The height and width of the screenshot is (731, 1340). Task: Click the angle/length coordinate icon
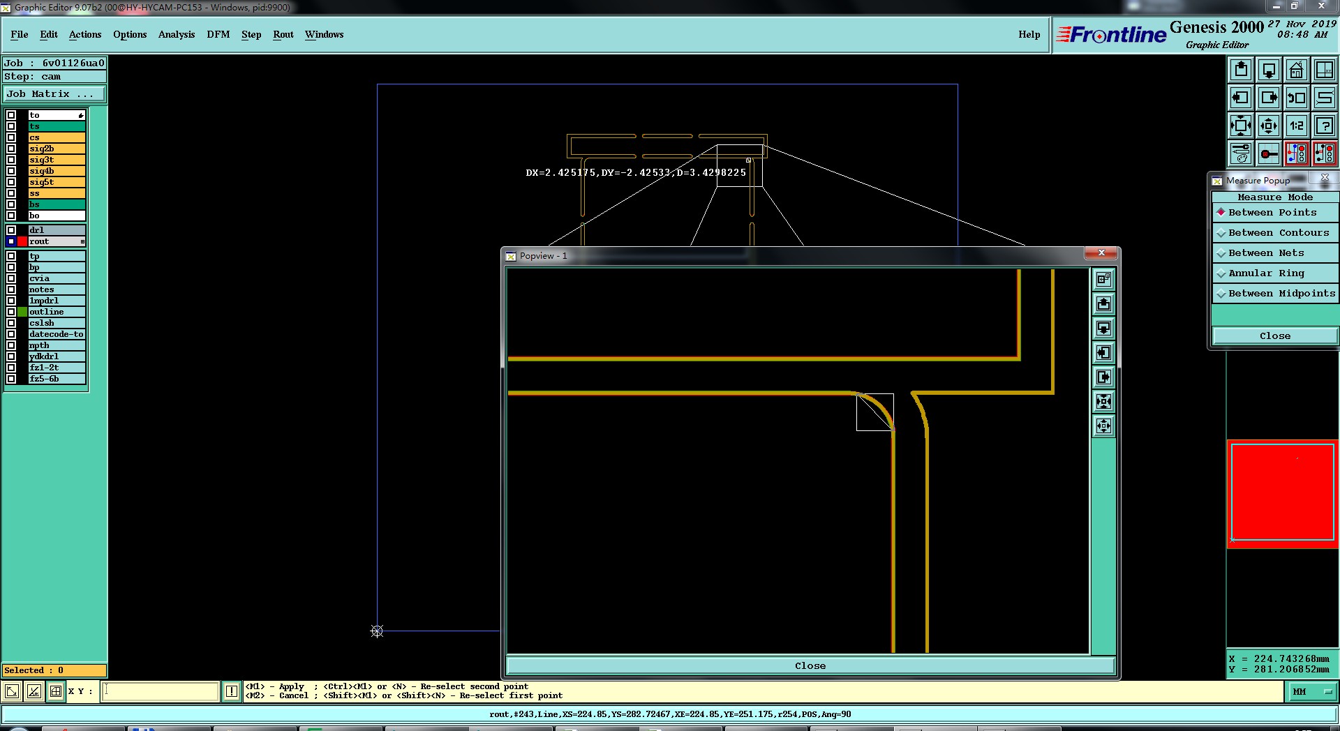click(x=34, y=691)
